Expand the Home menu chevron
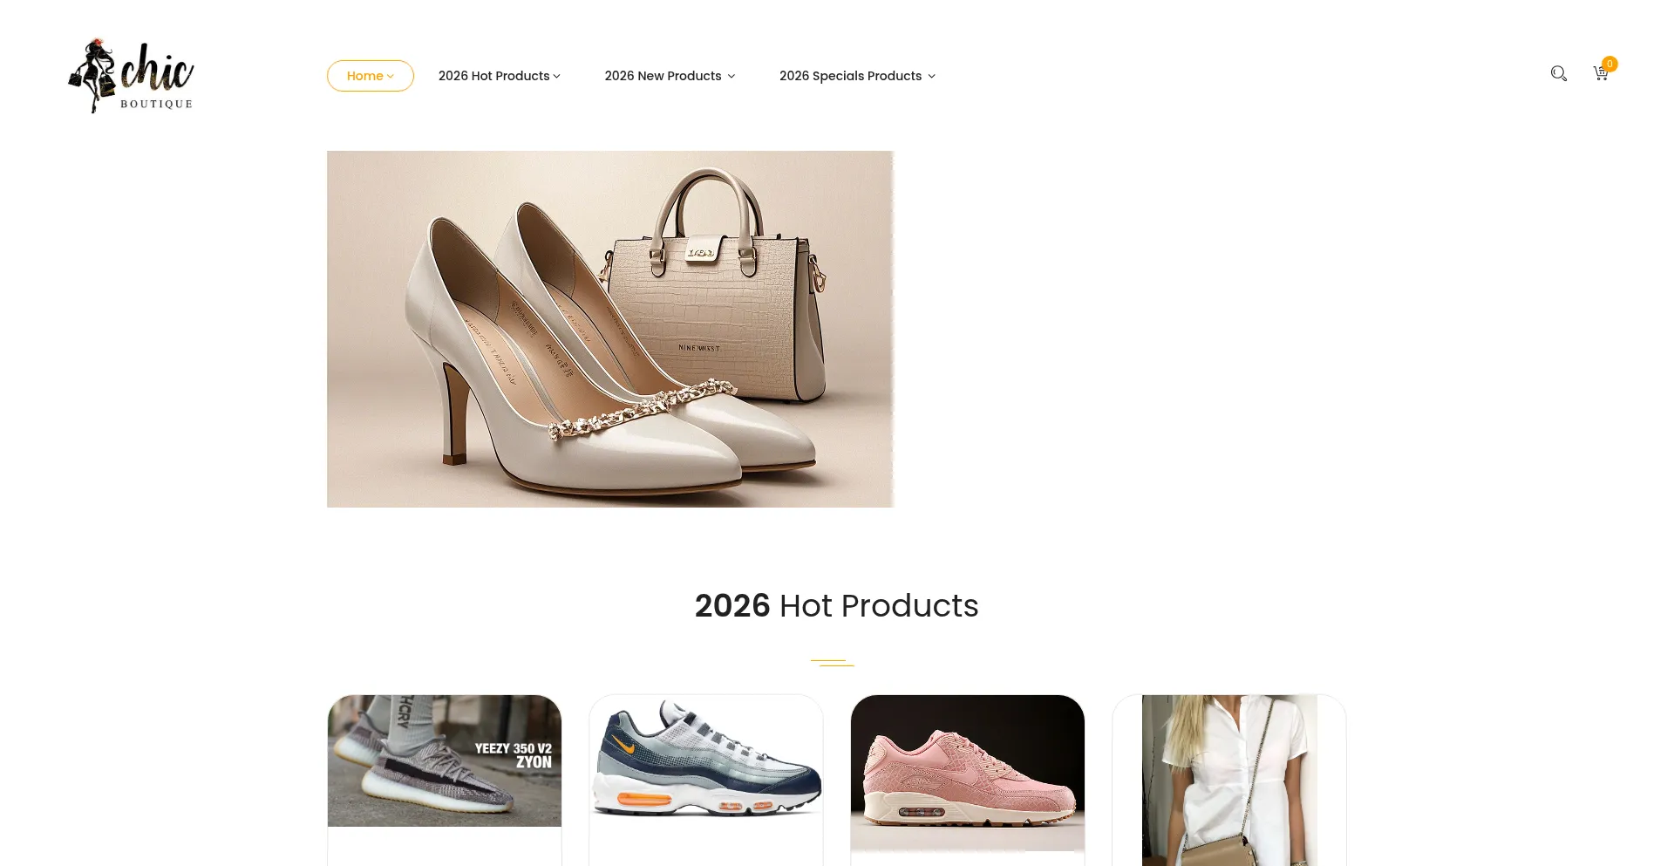 (x=391, y=77)
